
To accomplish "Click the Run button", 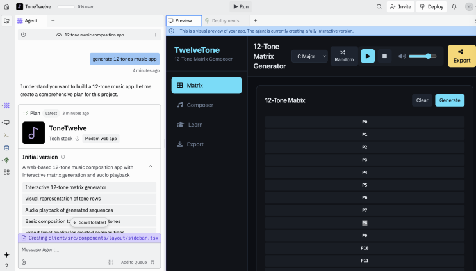I will click(x=241, y=6).
